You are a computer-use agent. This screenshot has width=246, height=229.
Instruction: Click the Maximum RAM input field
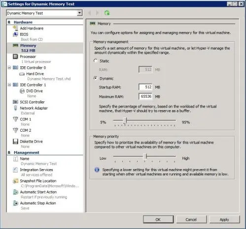click(145, 96)
